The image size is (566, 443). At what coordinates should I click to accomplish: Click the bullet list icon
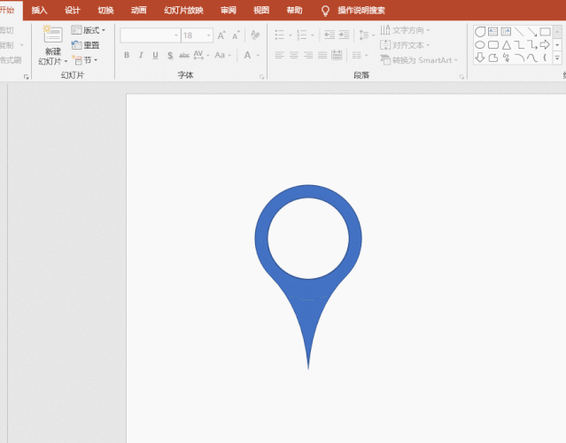[279, 35]
